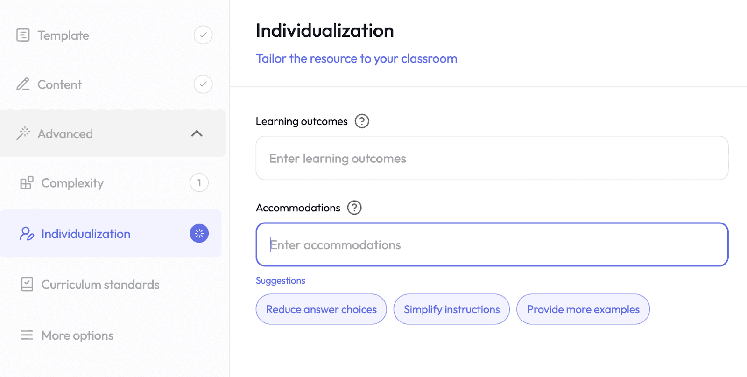This screenshot has width=747, height=377.
Task: Click the Template document icon
Action: pyautogui.click(x=23, y=35)
